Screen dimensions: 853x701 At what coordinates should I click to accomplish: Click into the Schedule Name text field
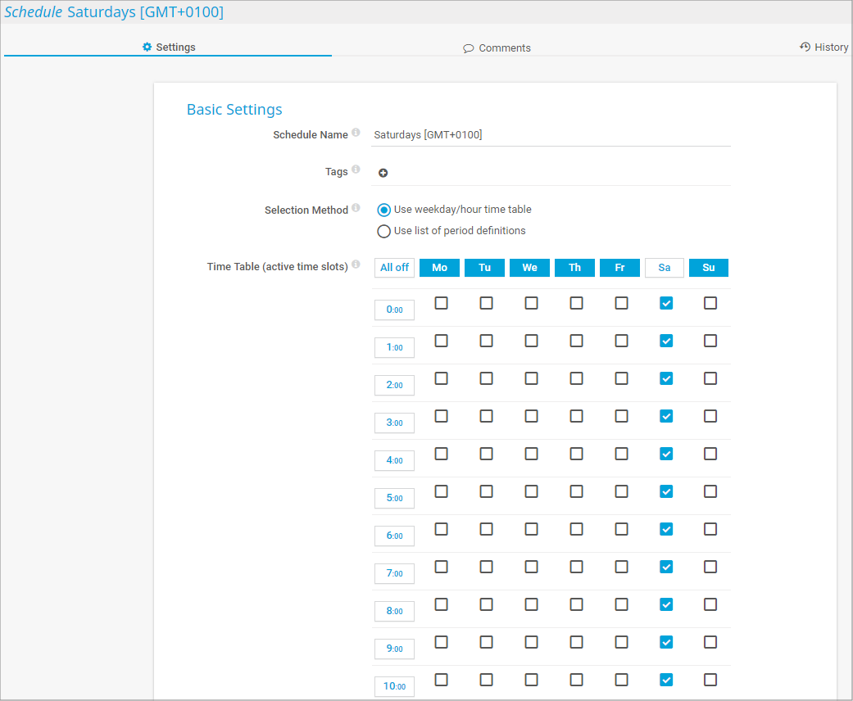click(550, 135)
